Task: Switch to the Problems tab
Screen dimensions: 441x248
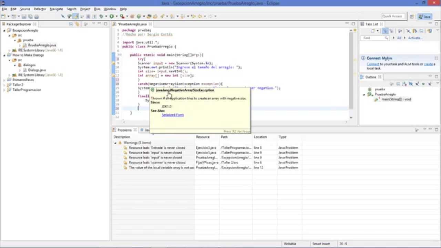Action: [x=124, y=130]
